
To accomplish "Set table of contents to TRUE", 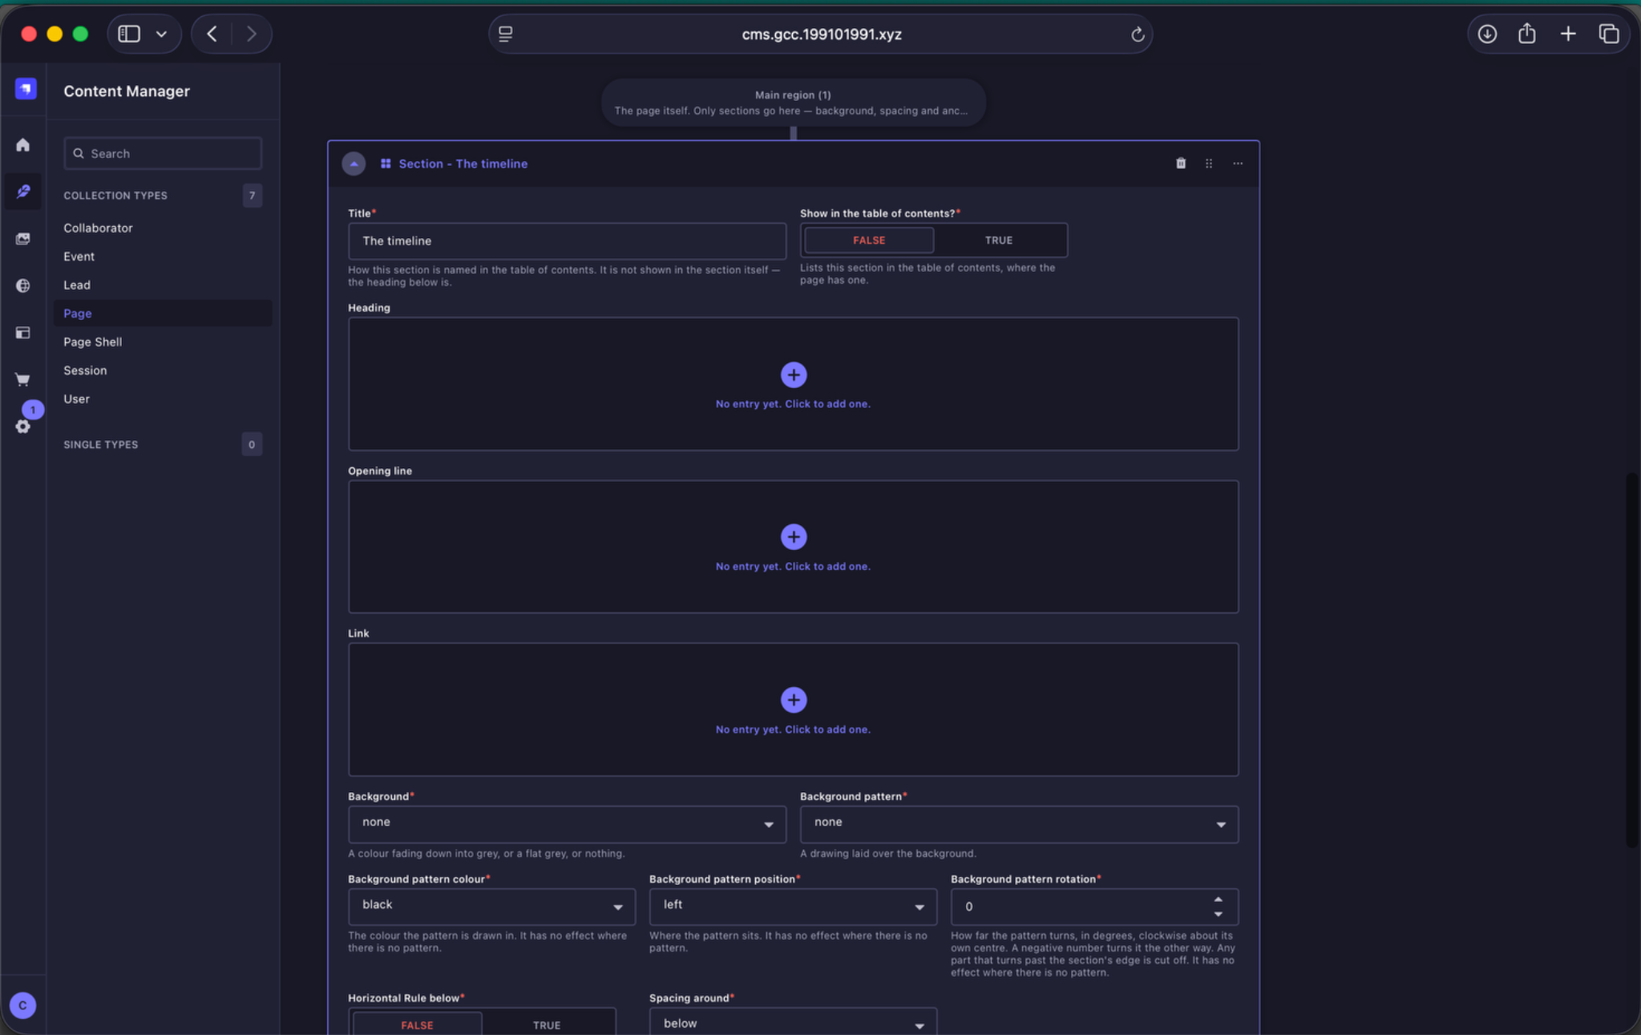I will pos(999,241).
